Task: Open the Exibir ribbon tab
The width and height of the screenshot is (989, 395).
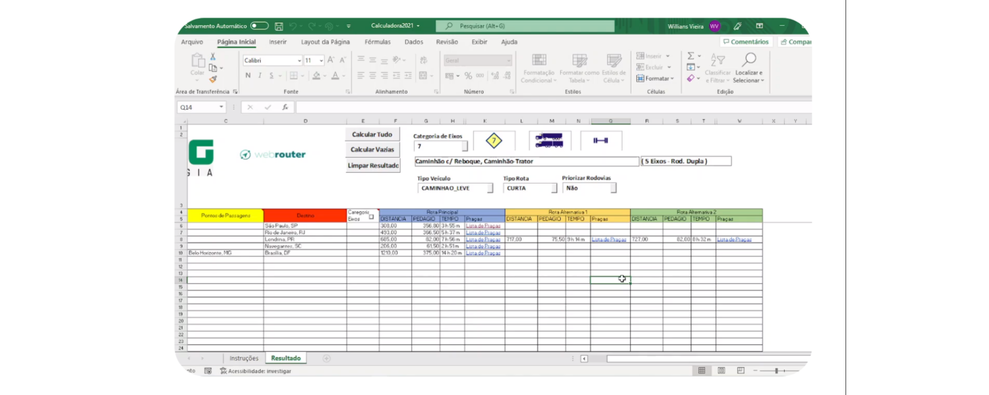Action: tap(479, 42)
